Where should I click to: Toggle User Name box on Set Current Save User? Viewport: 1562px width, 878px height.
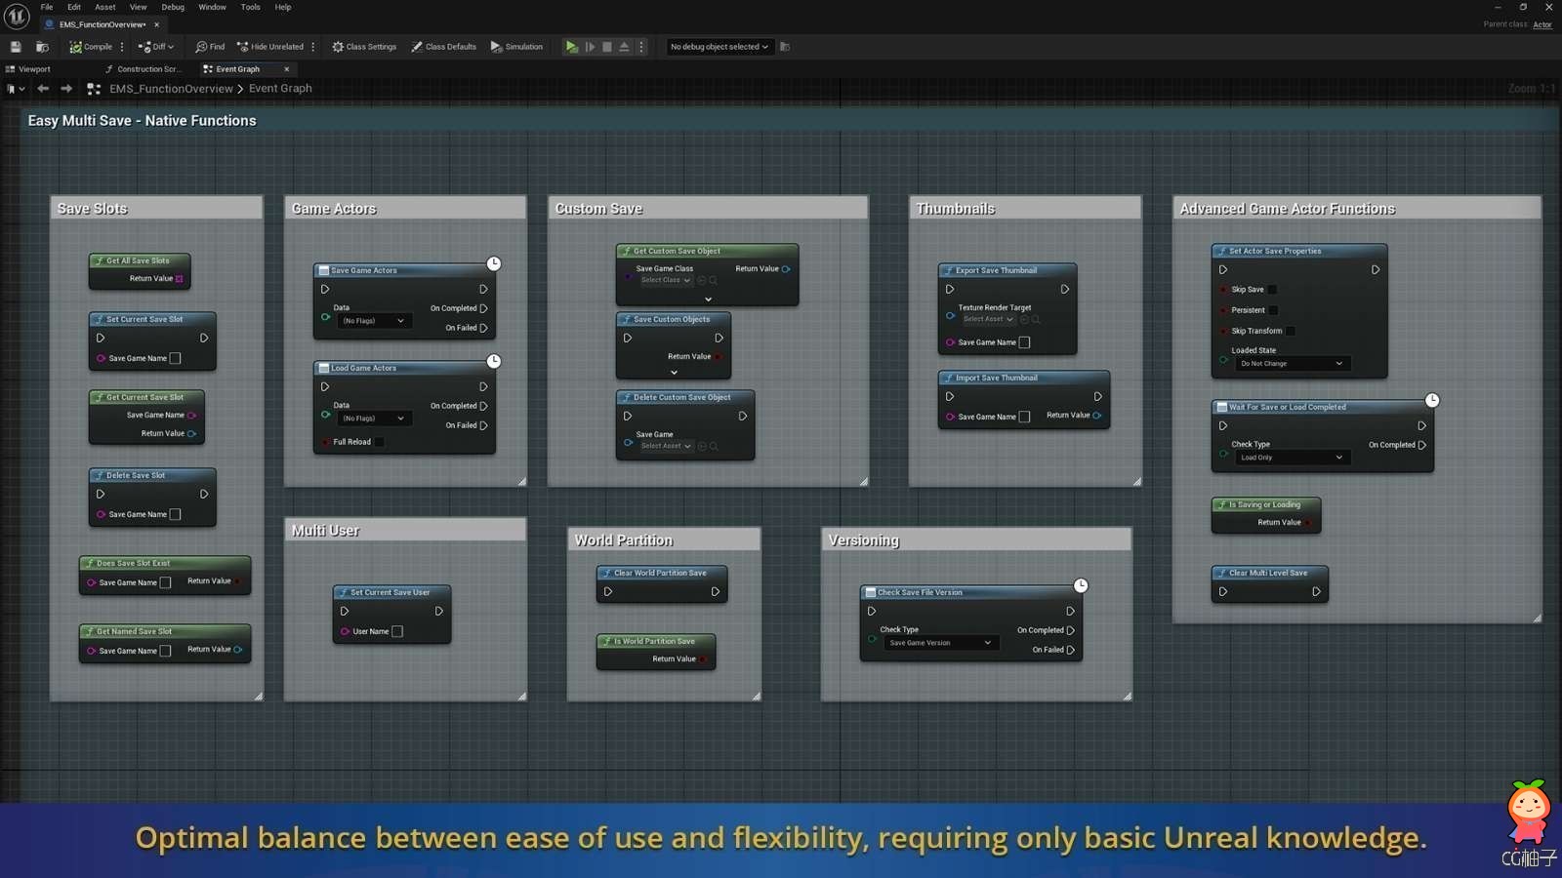(397, 631)
